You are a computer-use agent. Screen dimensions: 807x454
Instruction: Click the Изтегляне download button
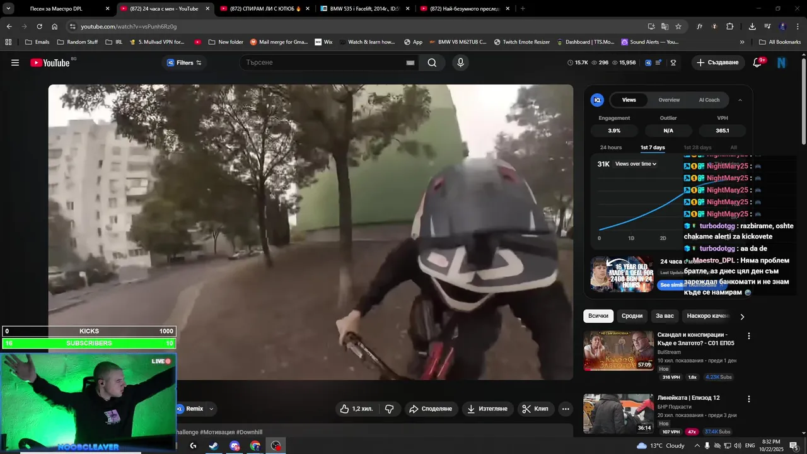coord(487,409)
